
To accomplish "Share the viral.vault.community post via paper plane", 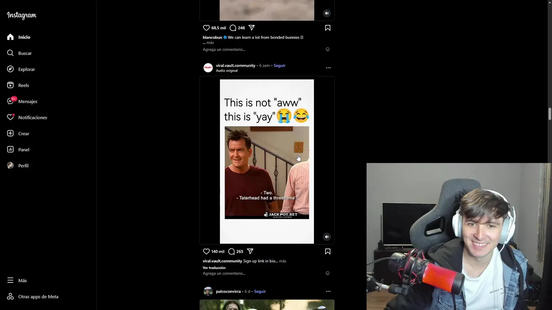I will click(250, 251).
